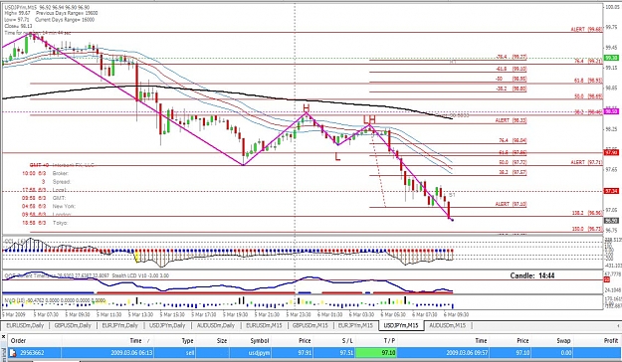This screenshot has width=622, height=362.
Task: Click the green 99.30 price axis label
Action: (611, 58)
